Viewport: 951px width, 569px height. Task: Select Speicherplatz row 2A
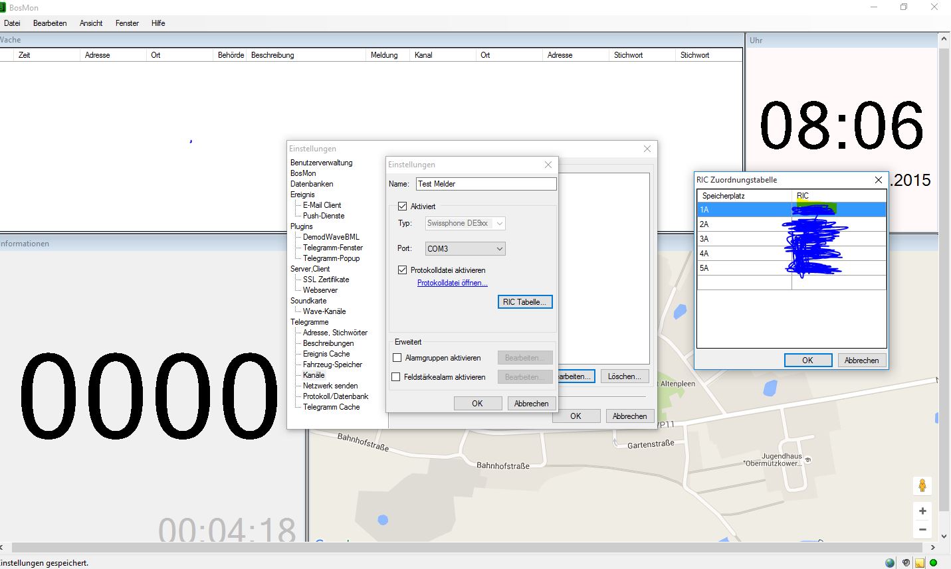(x=792, y=224)
